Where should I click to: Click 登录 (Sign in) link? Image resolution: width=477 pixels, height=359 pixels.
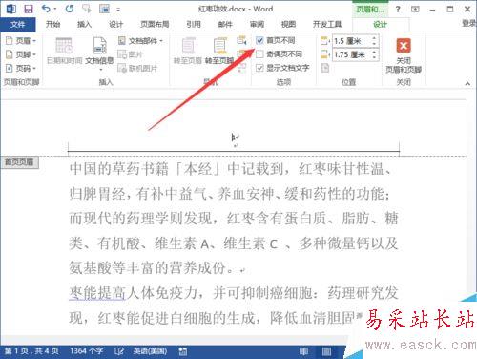coord(469,23)
